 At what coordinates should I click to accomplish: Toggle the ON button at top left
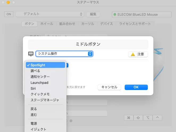[x=9, y=14]
